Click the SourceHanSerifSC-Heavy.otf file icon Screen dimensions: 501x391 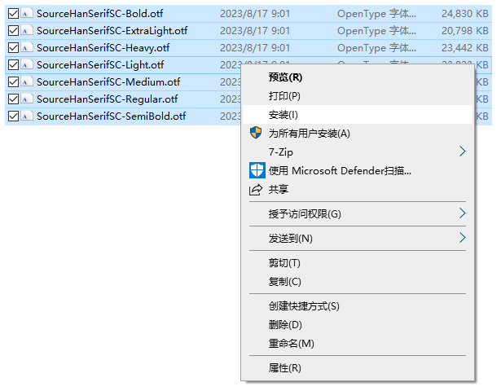27,48
